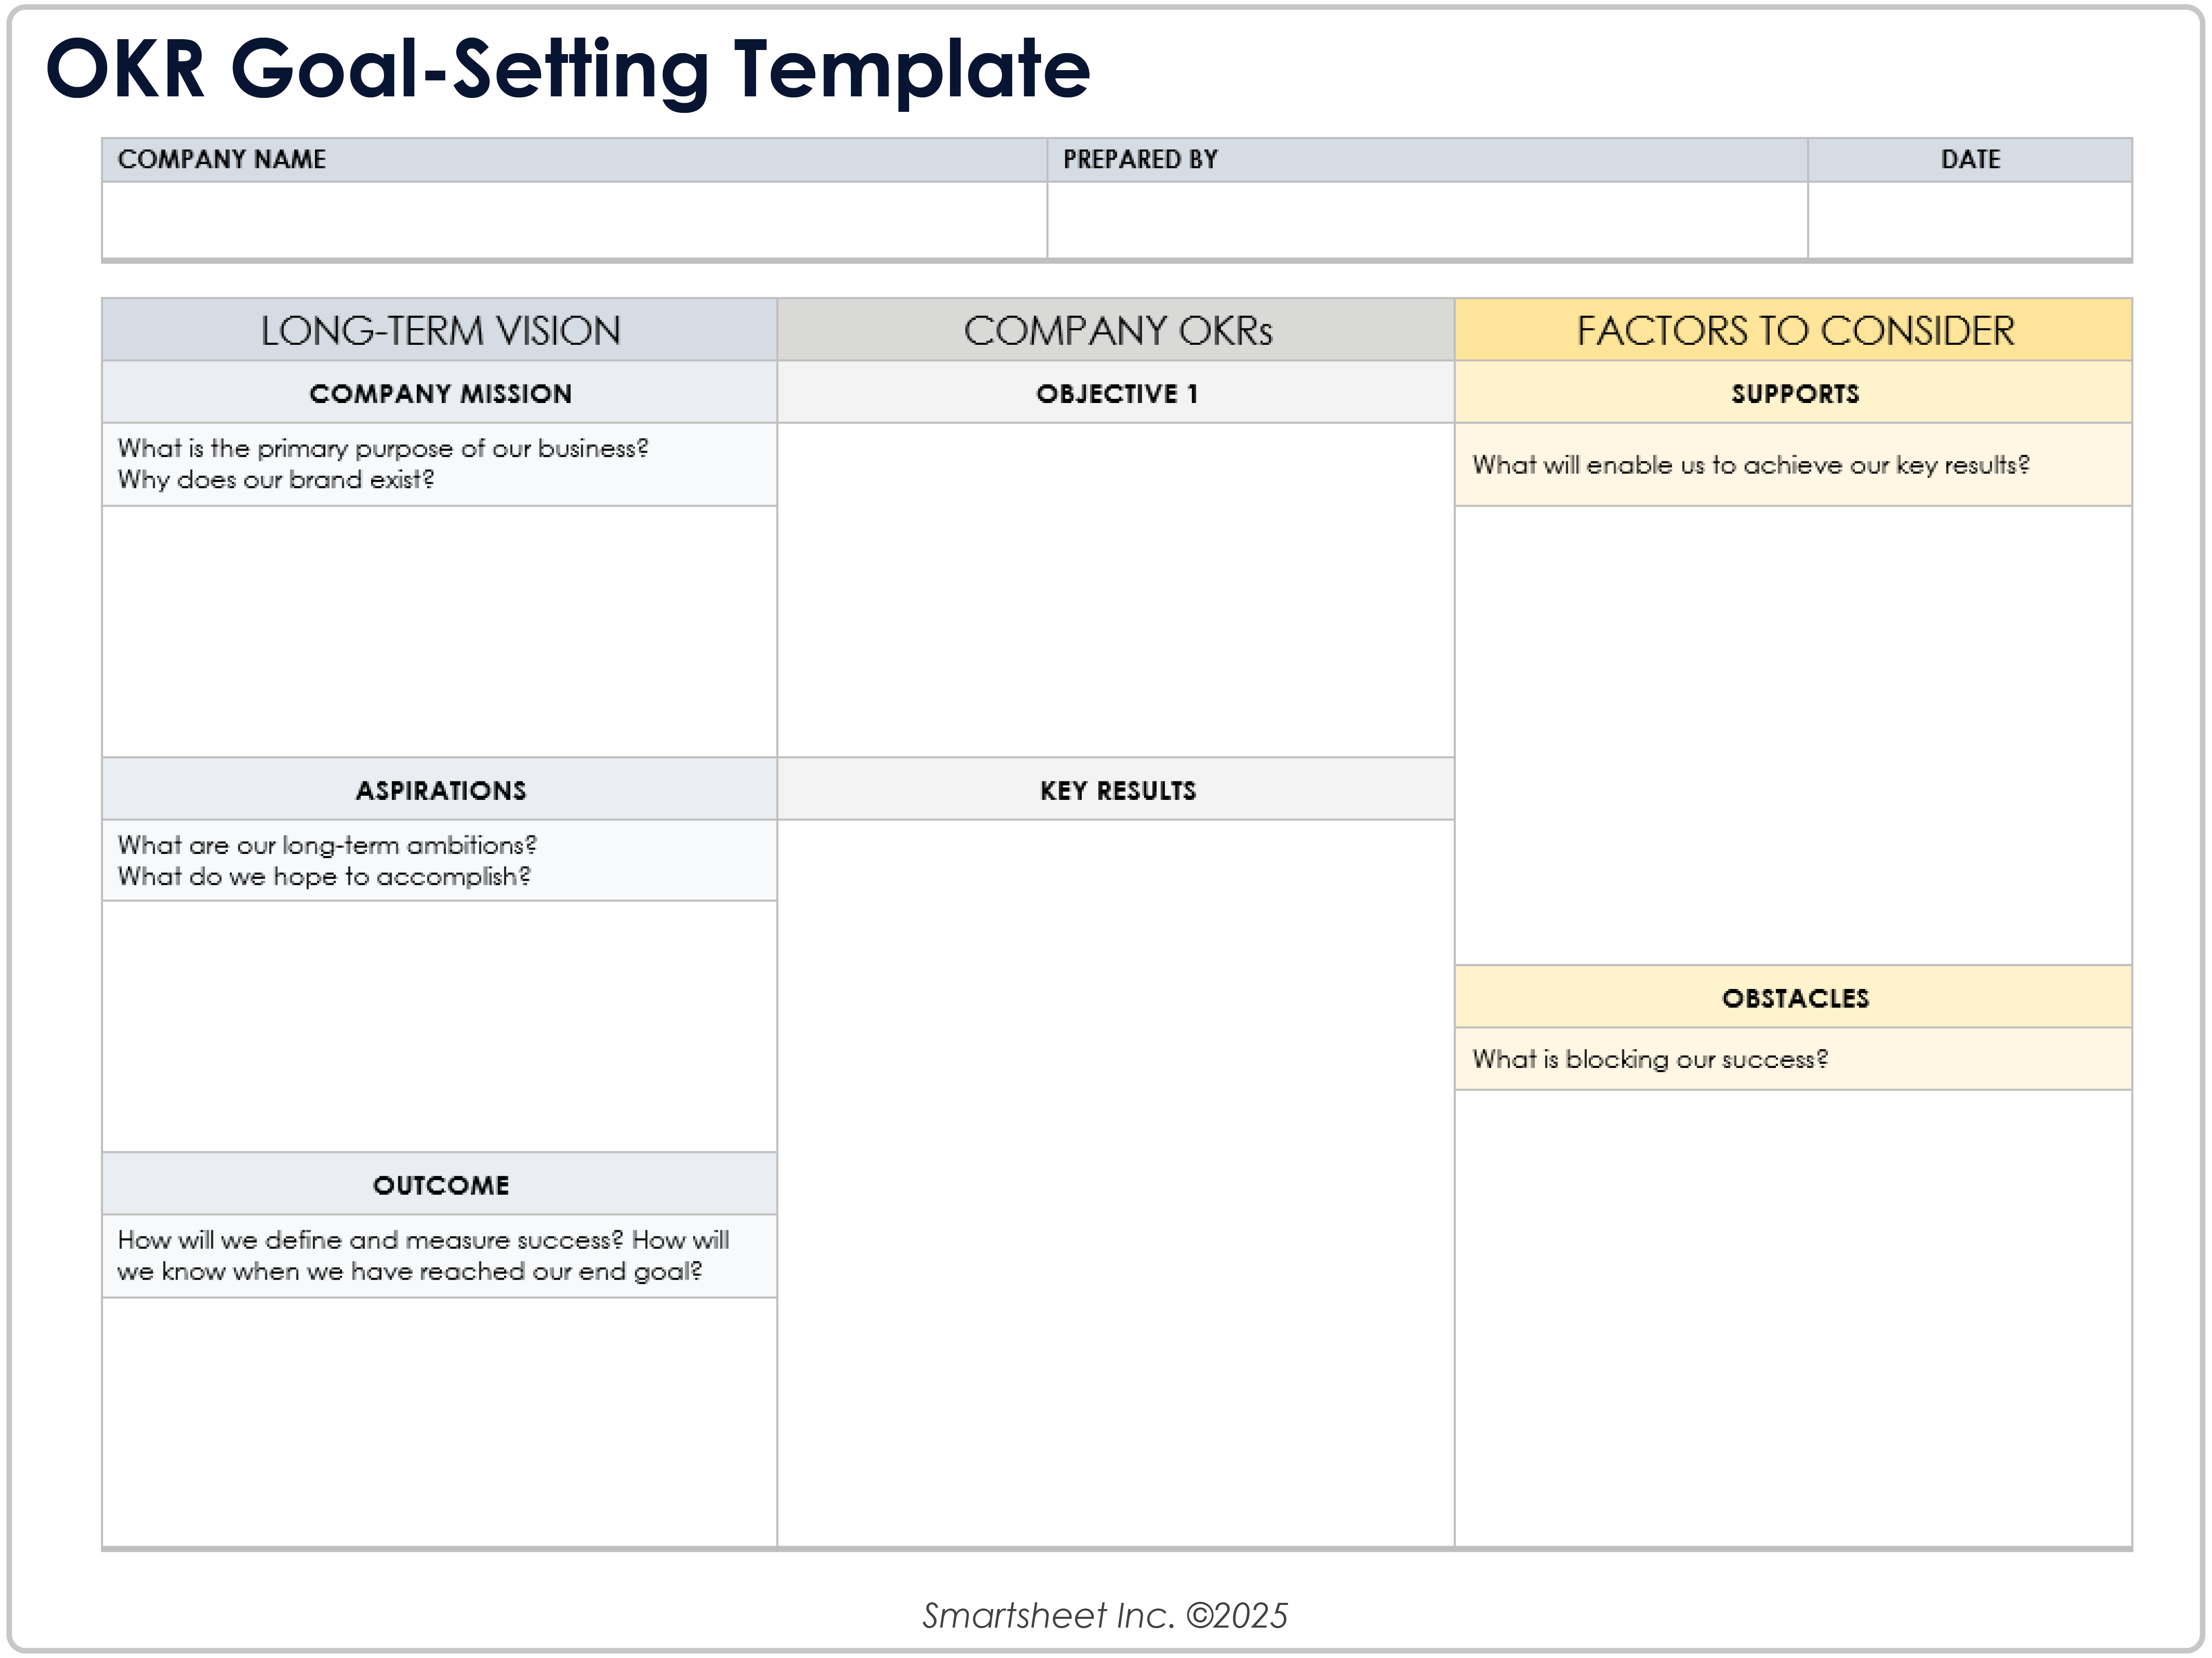Click the yellow Factors to Consider header
The width and height of the screenshot is (2212, 1658).
pos(1794,330)
